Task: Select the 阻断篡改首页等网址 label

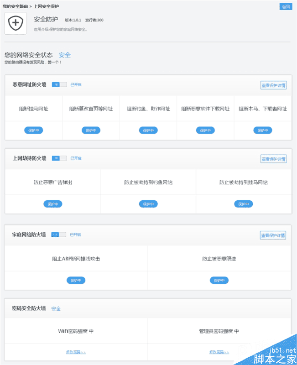Action: point(91,109)
